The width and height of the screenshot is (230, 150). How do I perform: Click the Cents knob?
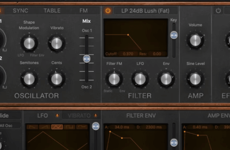[57, 79]
